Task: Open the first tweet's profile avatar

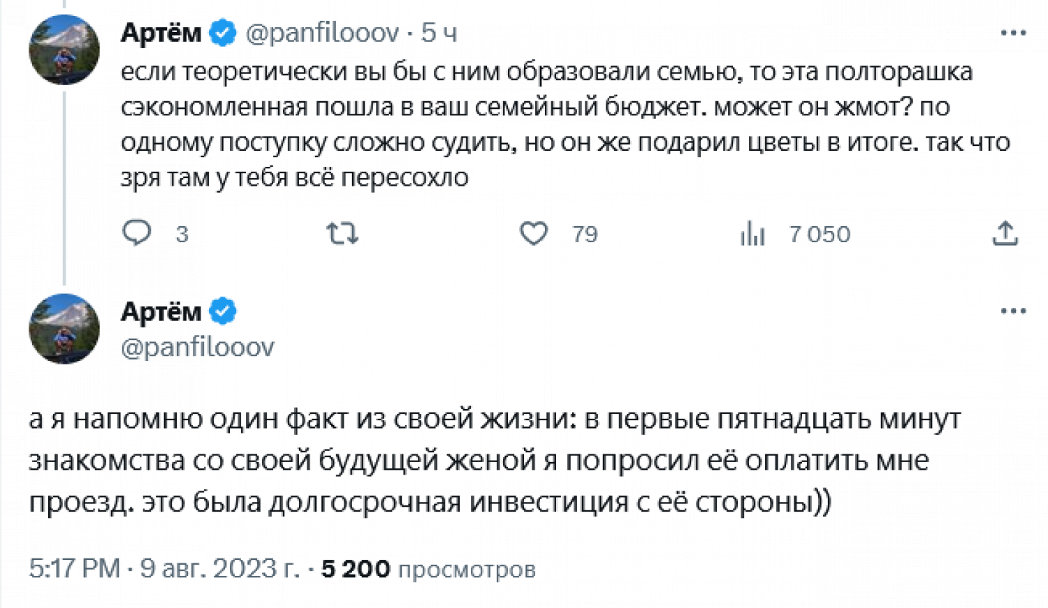Action: 64,50
